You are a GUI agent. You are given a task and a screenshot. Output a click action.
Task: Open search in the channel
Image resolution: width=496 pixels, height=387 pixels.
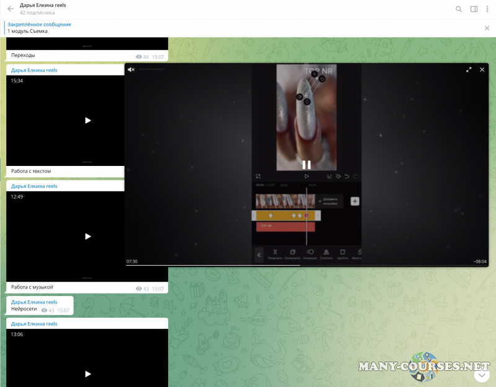(x=459, y=9)
